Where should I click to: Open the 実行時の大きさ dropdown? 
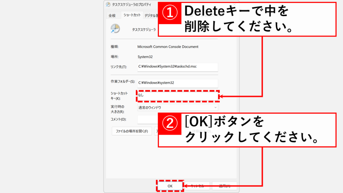click(178, 108)
